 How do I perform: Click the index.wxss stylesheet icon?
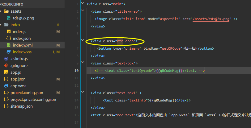tap(9, 52)
